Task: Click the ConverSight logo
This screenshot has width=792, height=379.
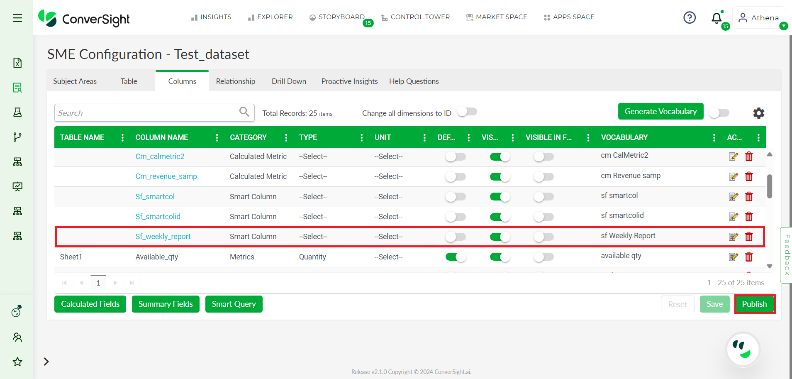Action: (x=84, y=19)
